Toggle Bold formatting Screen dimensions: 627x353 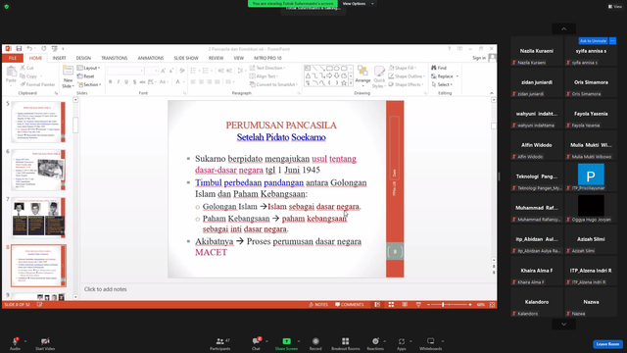point(111,81)
